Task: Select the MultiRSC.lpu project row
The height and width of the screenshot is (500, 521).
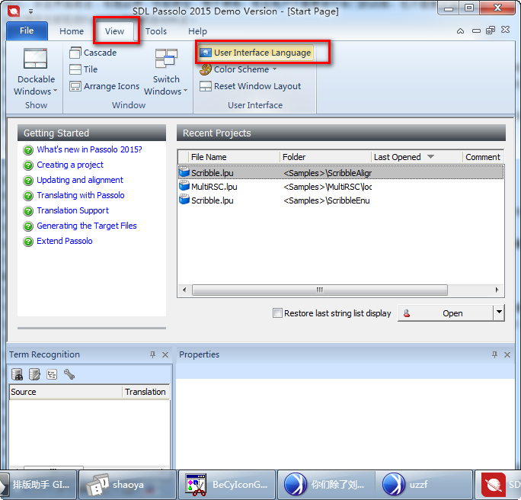Action: click(341, 187)
